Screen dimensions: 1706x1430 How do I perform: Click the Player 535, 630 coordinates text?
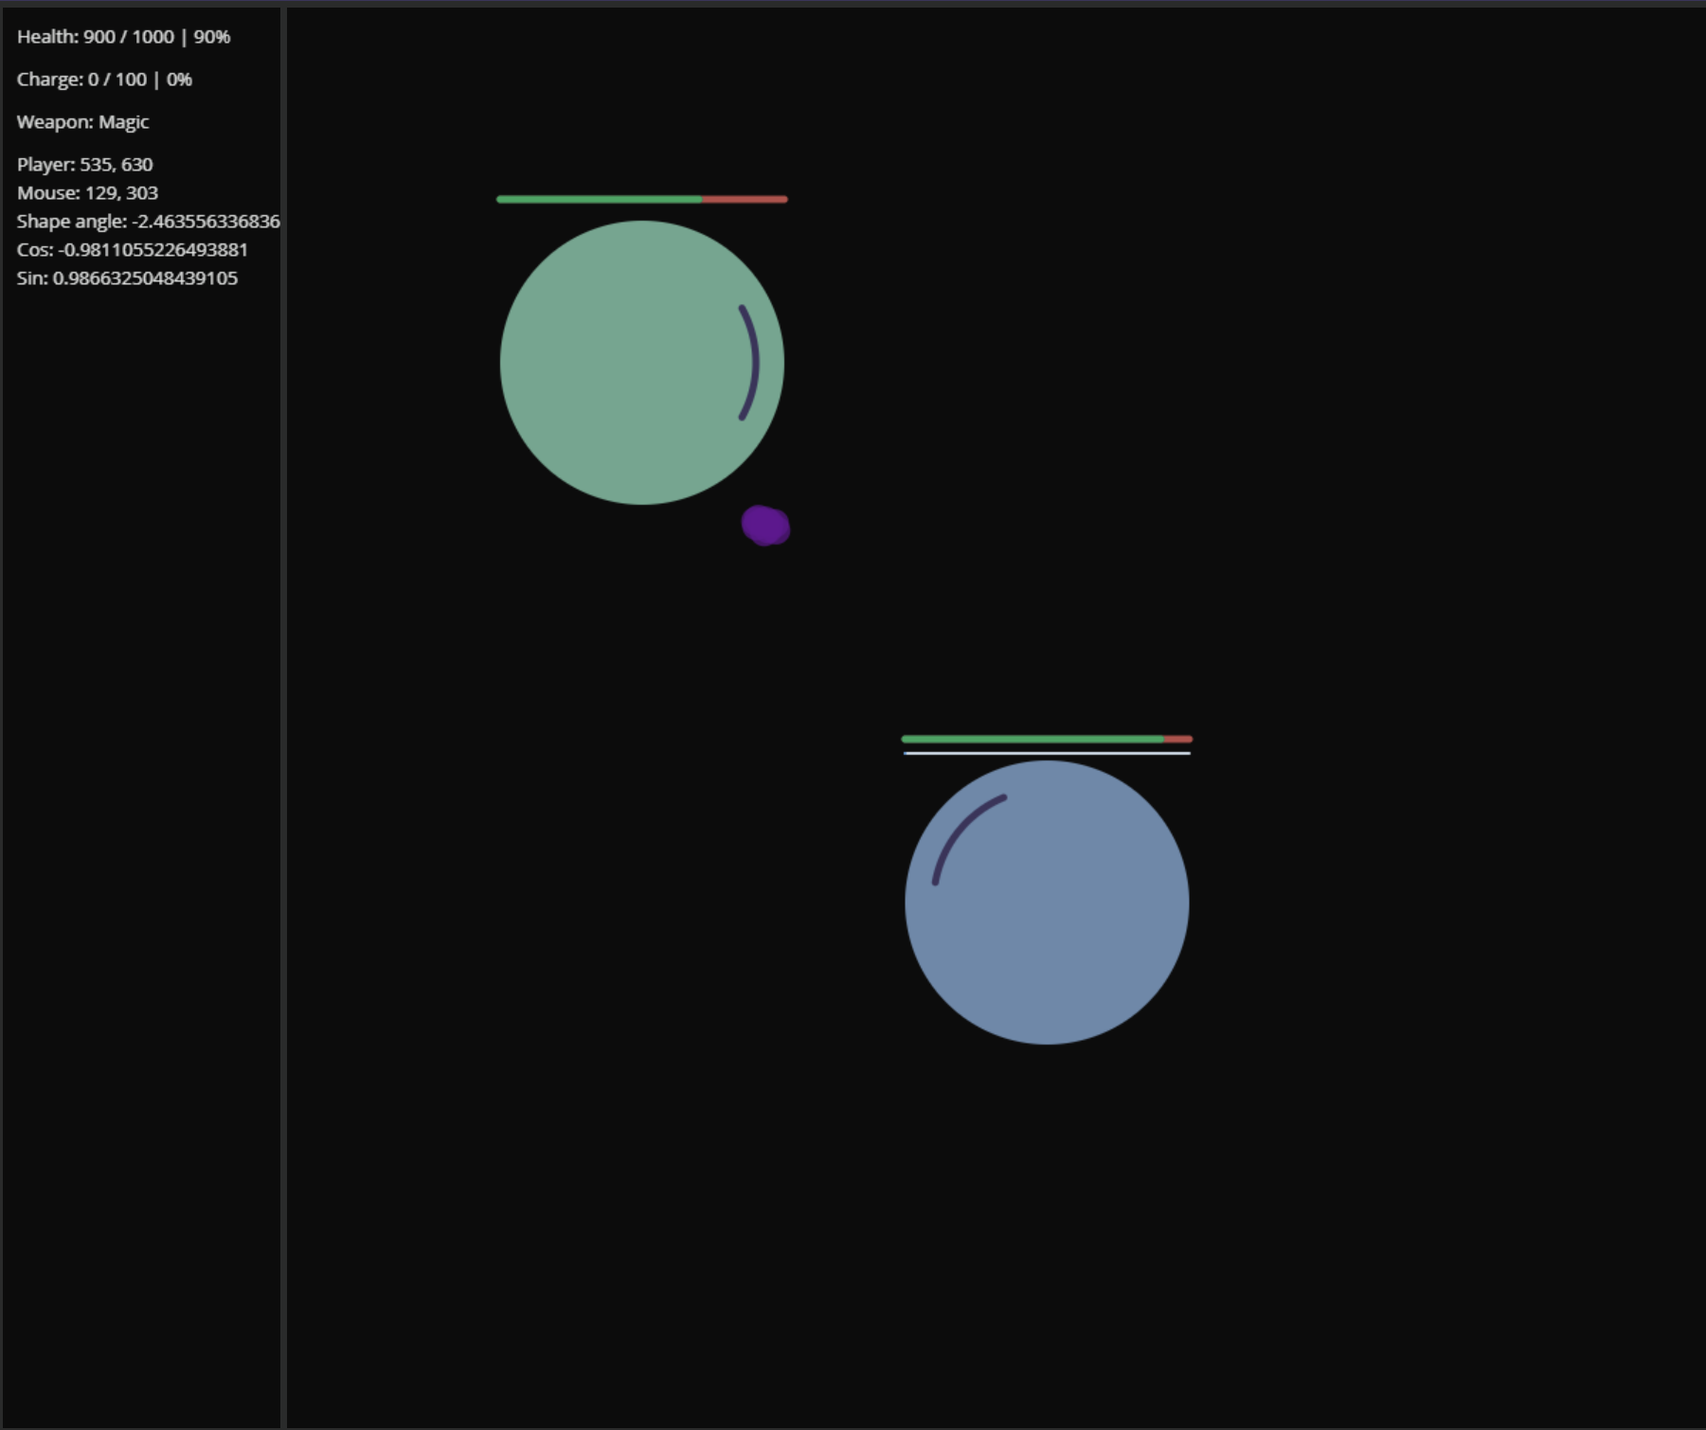[84, 165]
